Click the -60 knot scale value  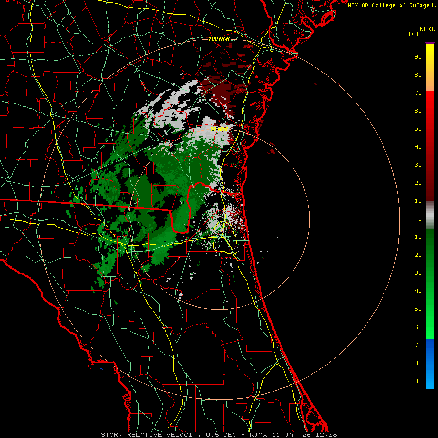coord(416,327)
